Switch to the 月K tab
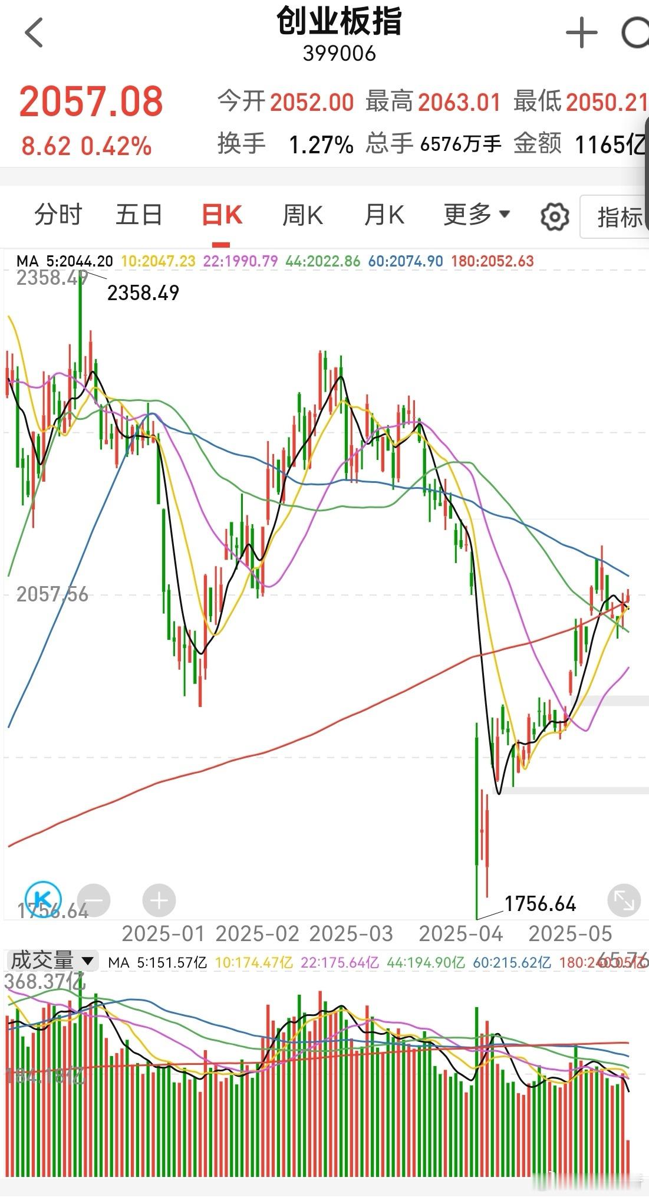Screen dimensions: 649x1197 (384, 215)
